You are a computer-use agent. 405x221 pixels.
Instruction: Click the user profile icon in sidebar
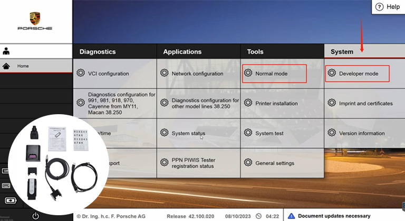(6, 52)
